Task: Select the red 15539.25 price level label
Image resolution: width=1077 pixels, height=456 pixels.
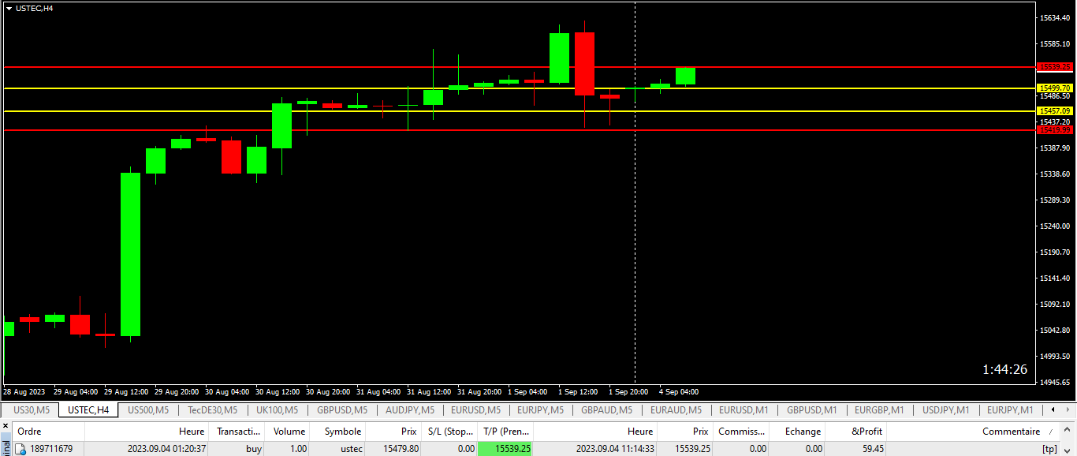Action: tap(1055, 67)
